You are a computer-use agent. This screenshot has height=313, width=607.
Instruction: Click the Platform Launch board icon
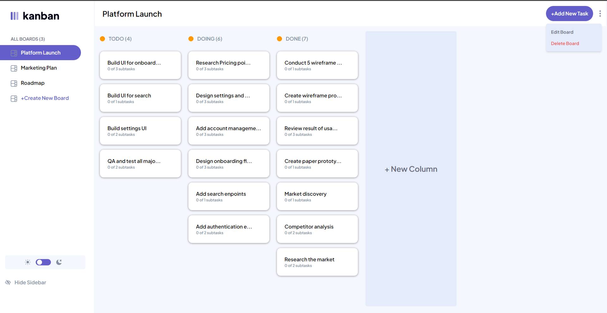(x=14, y=53)
